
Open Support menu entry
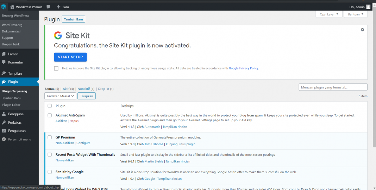(7, 38)
